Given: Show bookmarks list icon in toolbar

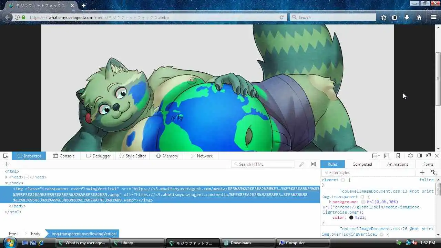Looking at the screenshot, I should (x=394, y=17).
